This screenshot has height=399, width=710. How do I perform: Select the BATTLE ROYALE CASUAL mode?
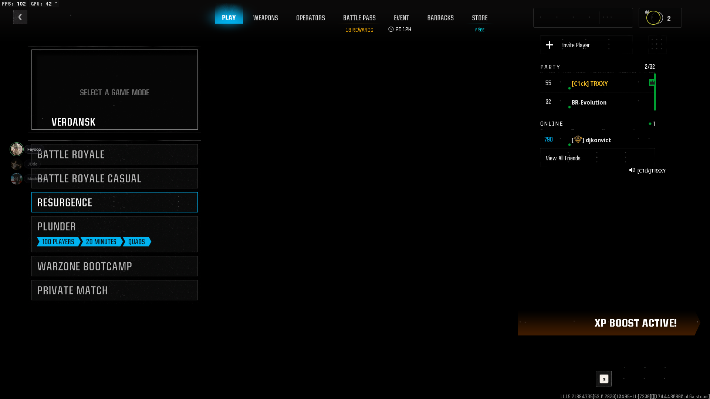(115, 178)
